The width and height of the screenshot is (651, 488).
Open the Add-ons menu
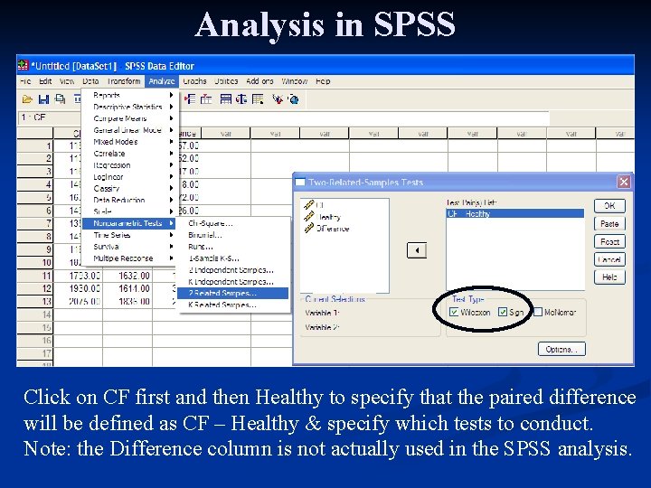click(259, 81)
